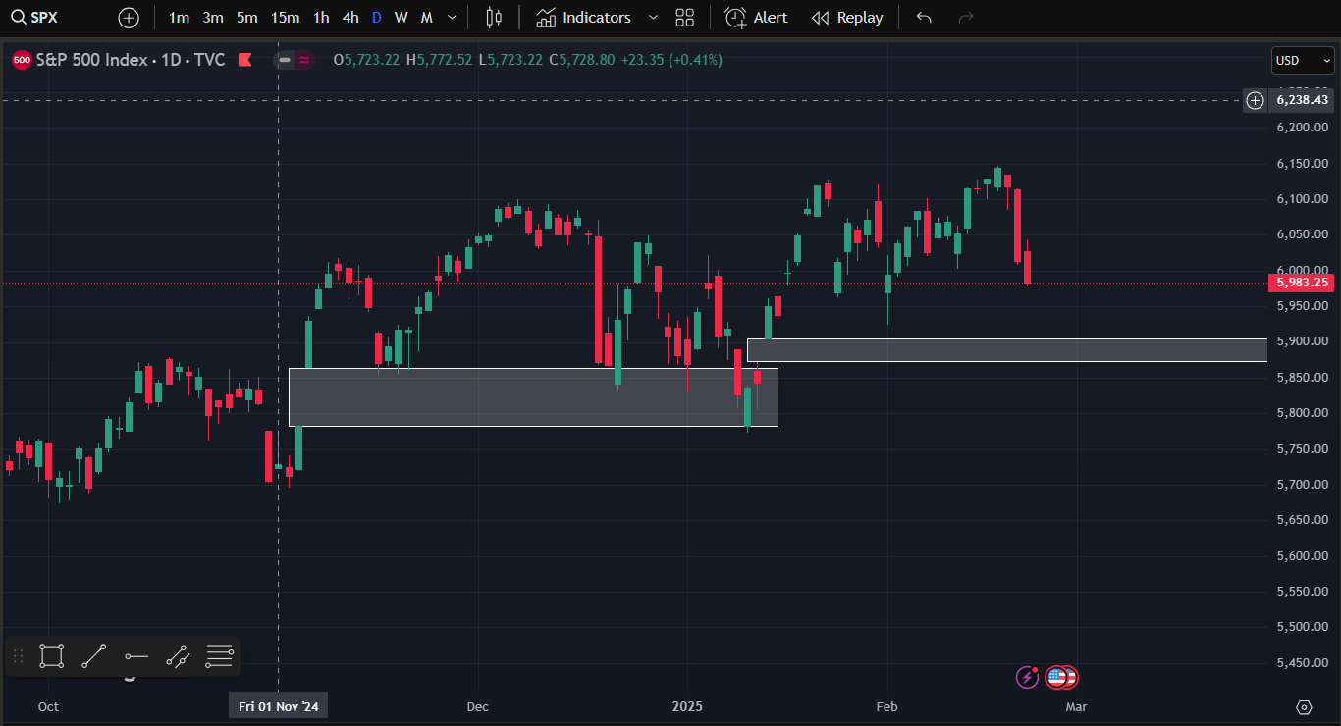Select the D daily timeframe

376,18
